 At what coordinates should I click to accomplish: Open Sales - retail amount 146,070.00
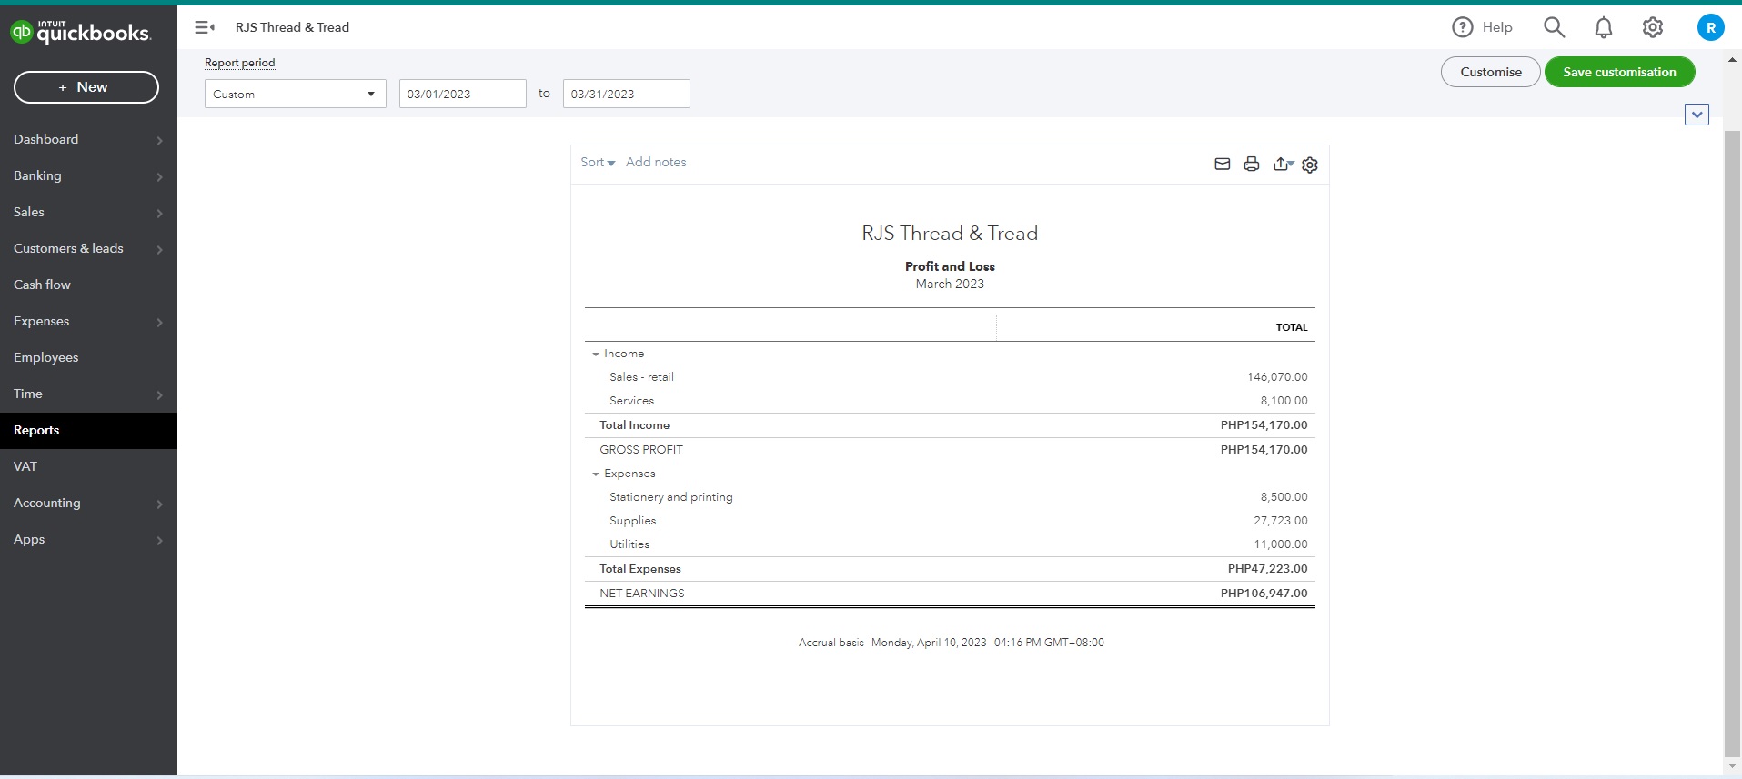click(x=1277, y=377)
